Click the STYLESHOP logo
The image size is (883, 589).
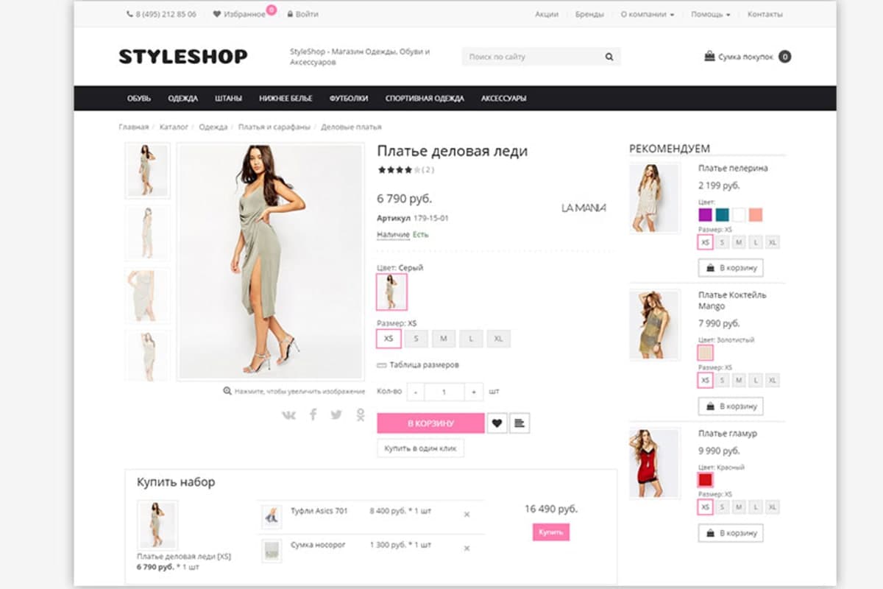183,57
